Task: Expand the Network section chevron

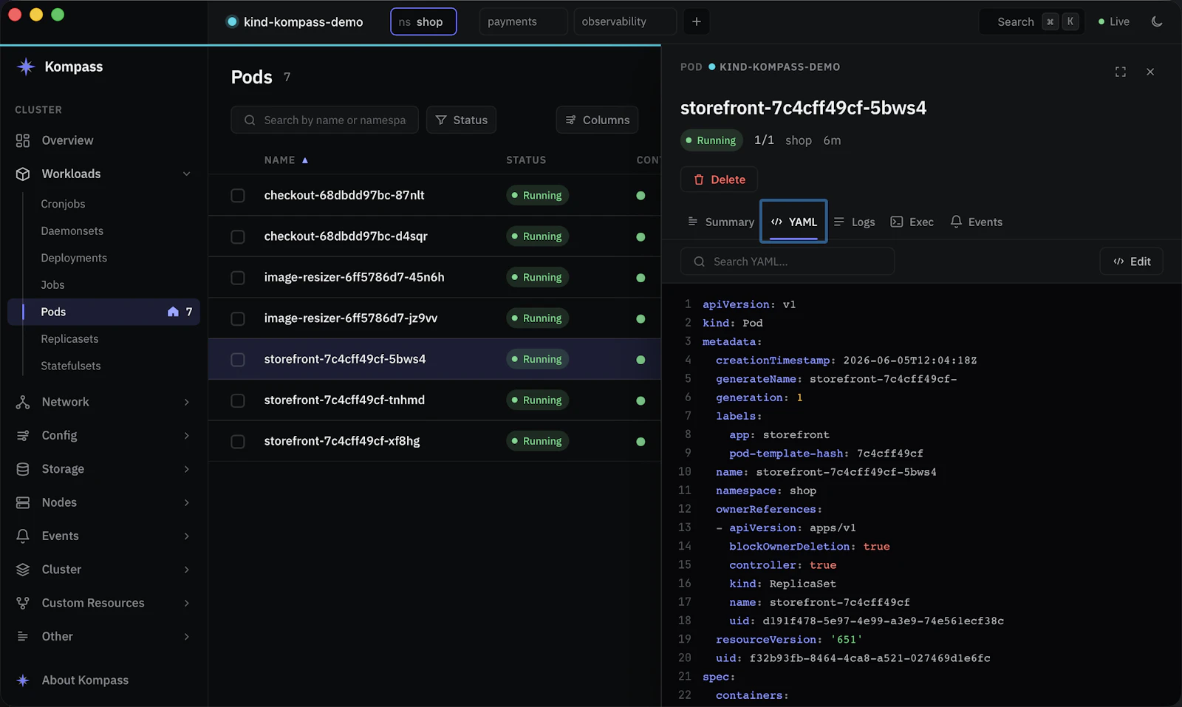Action: (x=186, y=402)
